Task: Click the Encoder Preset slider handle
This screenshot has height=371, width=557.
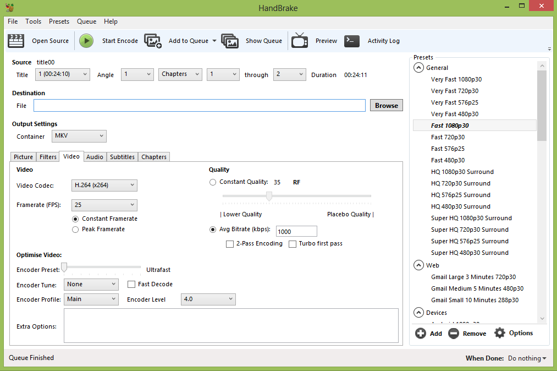Action: coord(64,268)
